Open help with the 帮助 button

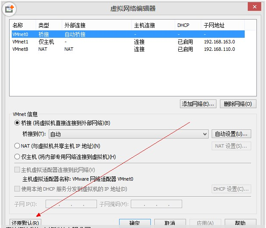(x=240, y=223)
